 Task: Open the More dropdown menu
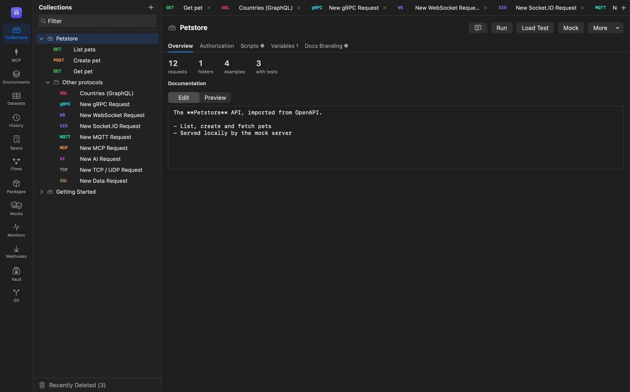(x=605, y=28)
